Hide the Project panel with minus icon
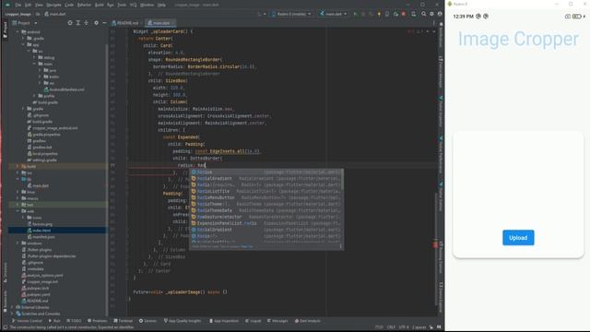The height and width of the screenshot is (332, 590). 104,23
